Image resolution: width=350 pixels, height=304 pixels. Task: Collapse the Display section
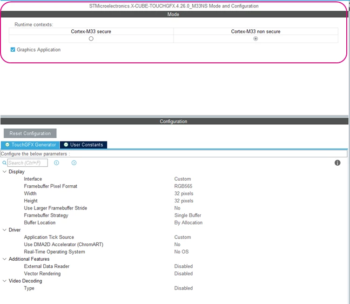coord(5,172)
